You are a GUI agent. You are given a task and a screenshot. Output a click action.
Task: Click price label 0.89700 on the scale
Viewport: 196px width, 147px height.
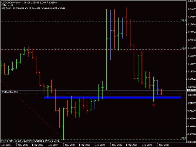click(x=191, y=142)
